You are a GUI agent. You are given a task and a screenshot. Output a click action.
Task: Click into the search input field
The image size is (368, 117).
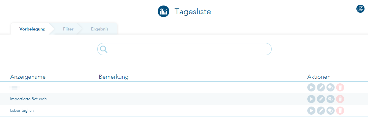click(189, 49)
